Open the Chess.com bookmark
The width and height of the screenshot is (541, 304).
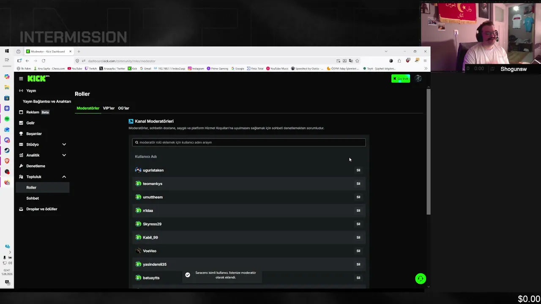tap(49, 68)
